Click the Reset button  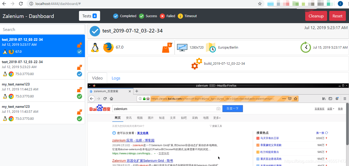337,16
